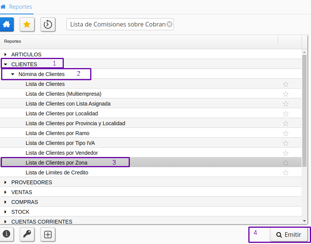Collapse the Nómina de Clientes group
311x244 pixels.
click(x=13, y=74)
